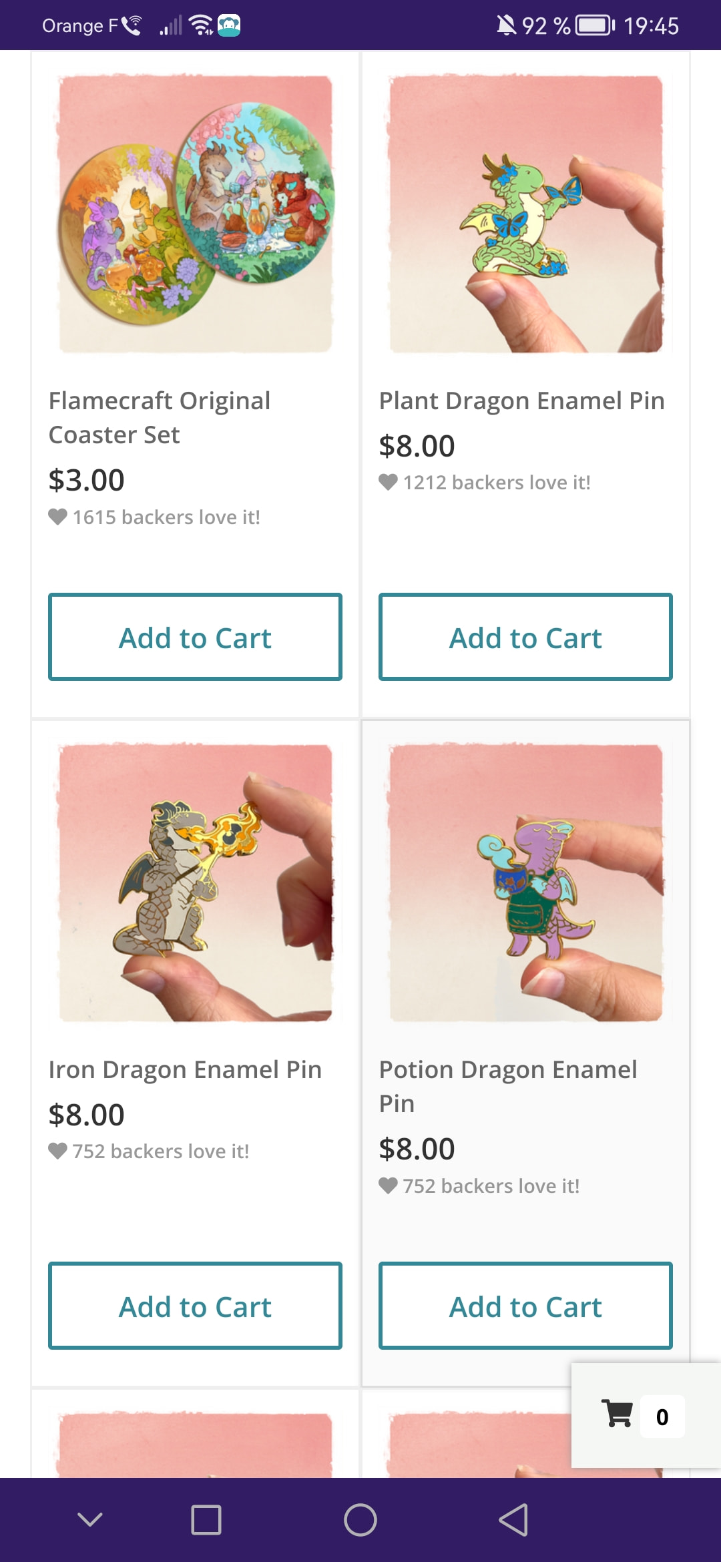Tap the heart icon on Plant Dragon Pin
The width and height of the screenshot is (721, 1562).
click(x=388, y=482)
